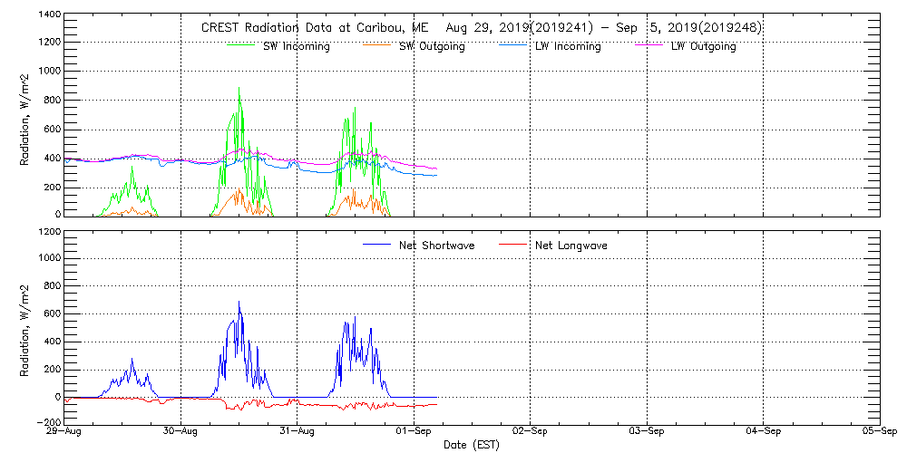Click the LW Incoming legend label

coord(568,46)
